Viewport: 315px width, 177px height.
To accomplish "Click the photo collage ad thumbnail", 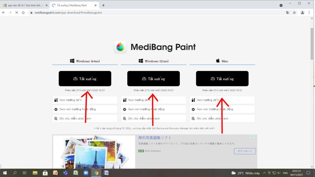I will [x=94, y=152].
